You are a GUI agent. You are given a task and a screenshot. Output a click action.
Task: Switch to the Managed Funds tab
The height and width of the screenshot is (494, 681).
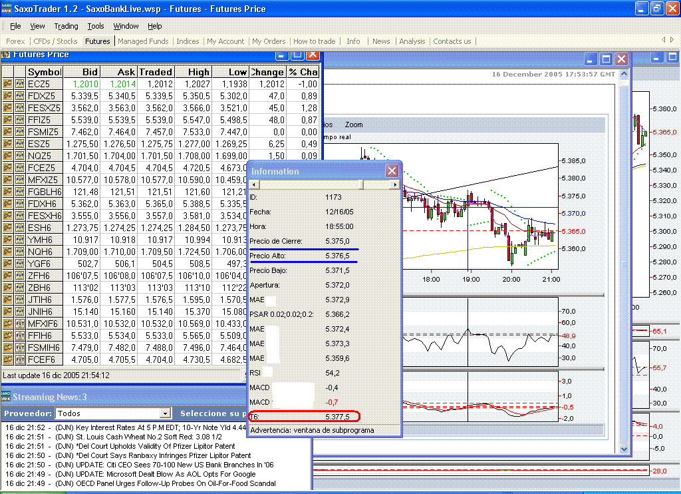point(143,41)
